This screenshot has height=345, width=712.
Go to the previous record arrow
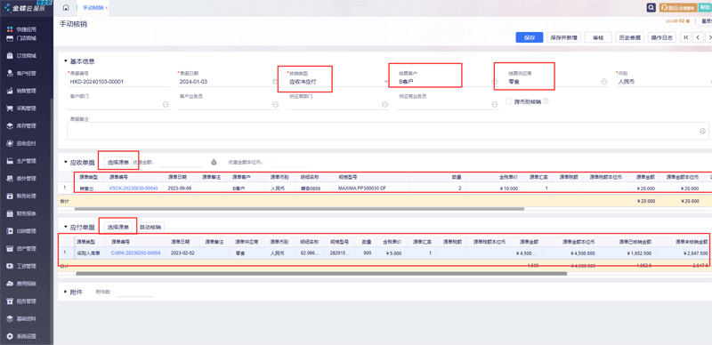pos(698,37)
